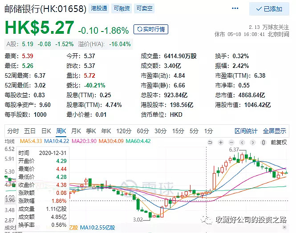Select the 30分 interval tab

pos(160,131)
